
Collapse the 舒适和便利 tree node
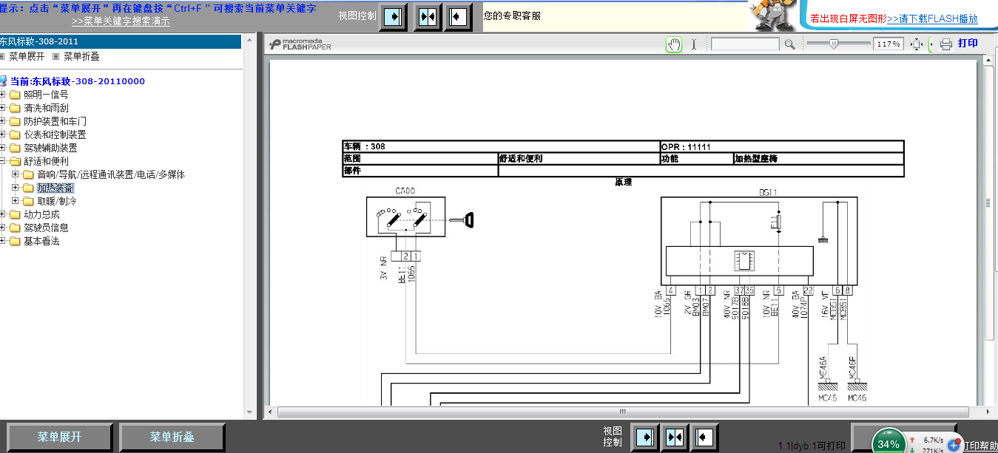pos(3,161)
